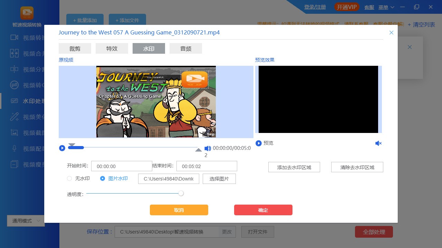Click the watermark image path field
This screenshot has height=248, width=442.
pyautogui.click(x=169, y=179)
